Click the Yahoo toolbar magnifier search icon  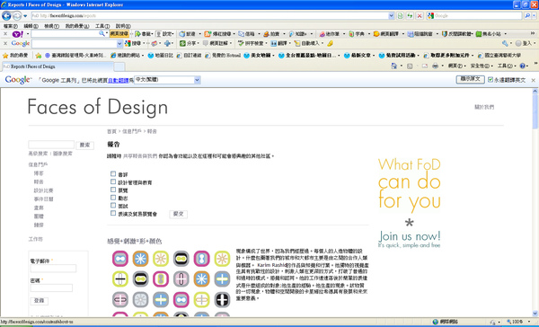coord(102,34)
